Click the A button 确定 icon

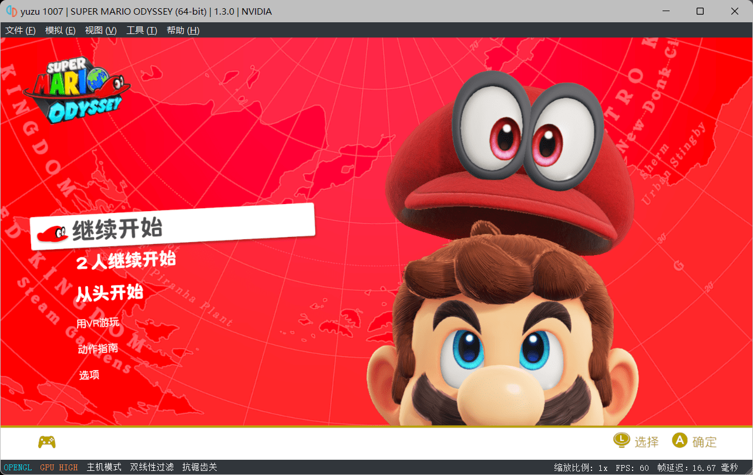click(x=680, y=440)
